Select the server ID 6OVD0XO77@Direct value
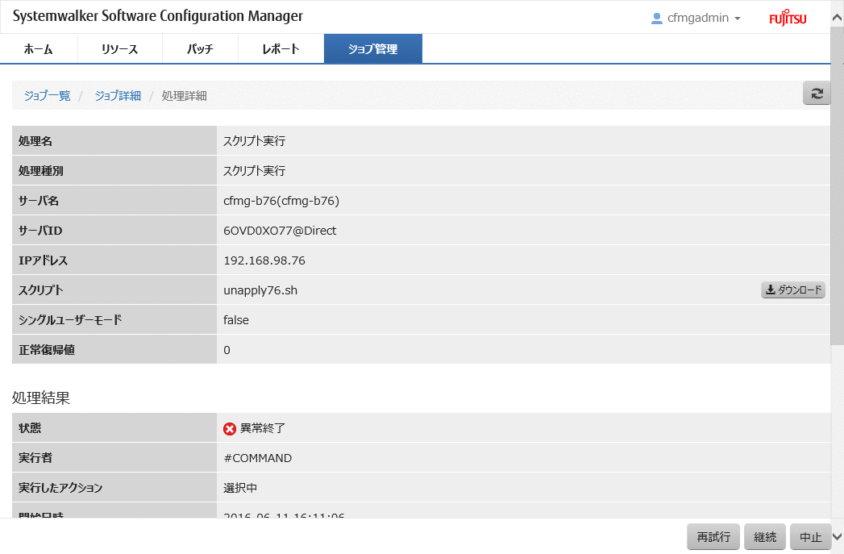The height and width of the screenshot is (554, 844). pos(280,231)
